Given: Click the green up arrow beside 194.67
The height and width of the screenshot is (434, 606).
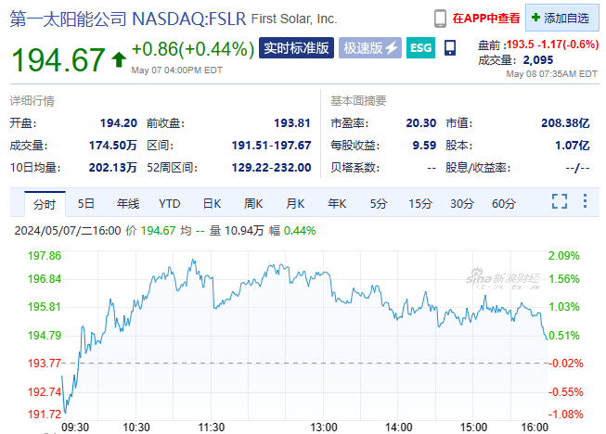Looking at the screenshot, I should click(119, 60).
